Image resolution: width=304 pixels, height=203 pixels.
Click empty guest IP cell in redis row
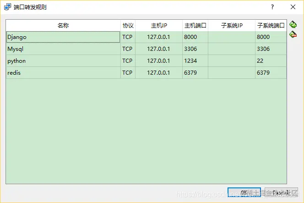(232, 73)
